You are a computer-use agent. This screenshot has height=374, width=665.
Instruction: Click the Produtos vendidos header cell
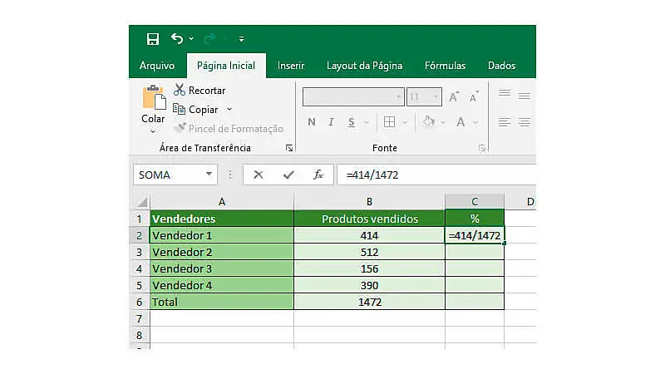369,219
